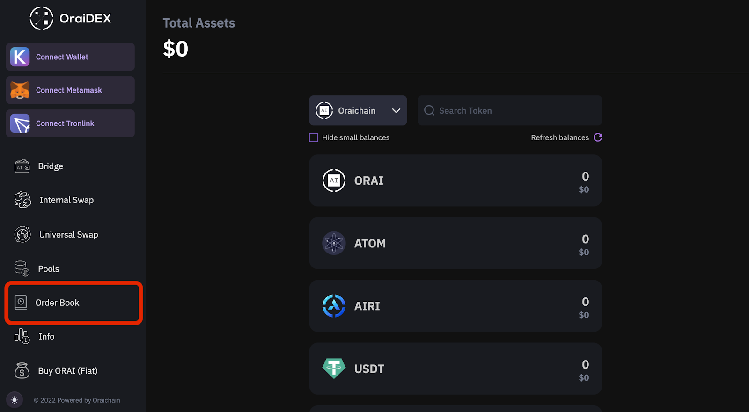Click the ATOM token icon
Image resolution: width=749 pixels, height=412 pixels.
(x=334, y=243)
